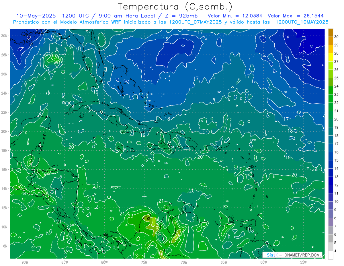
Task: Click the '12' label on the color scale
Action: 336,185
